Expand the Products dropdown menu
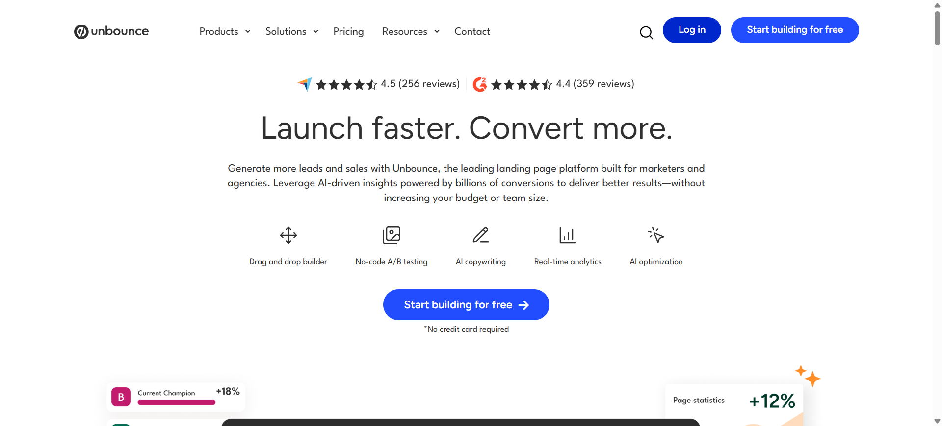This screenshot has width=942, height=426. (x=225, y=31)
